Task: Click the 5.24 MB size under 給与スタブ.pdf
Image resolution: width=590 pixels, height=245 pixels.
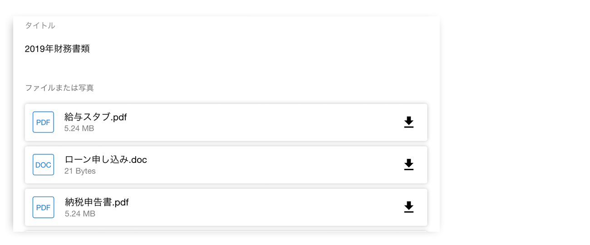Action: pos(79,128)
